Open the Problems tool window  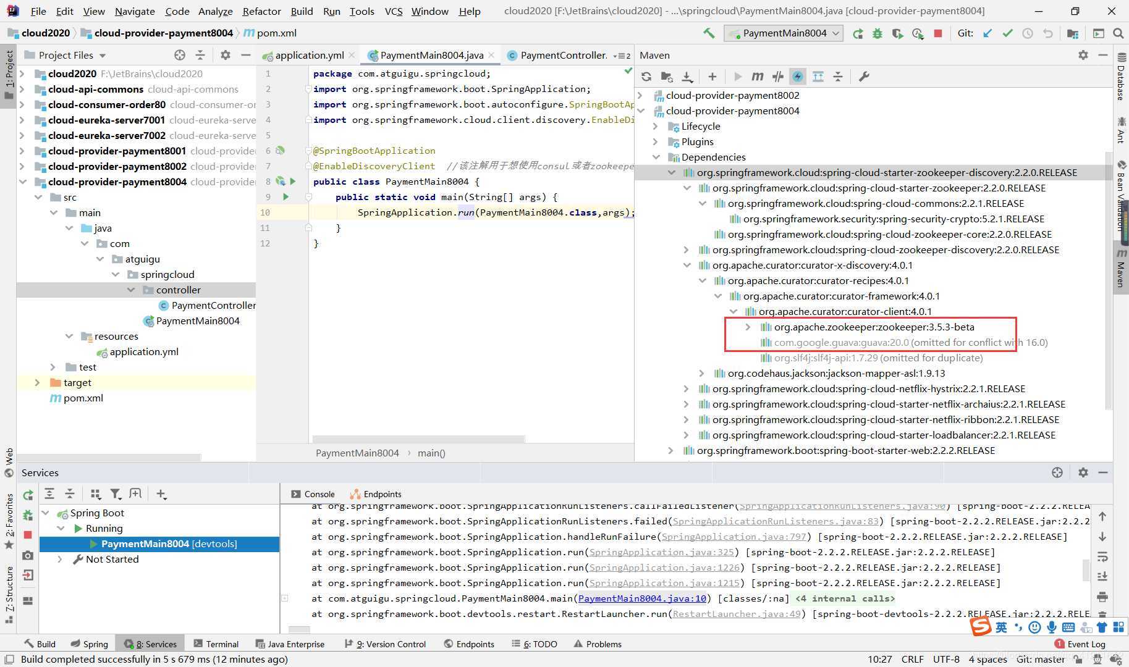[x=598, y=644]
